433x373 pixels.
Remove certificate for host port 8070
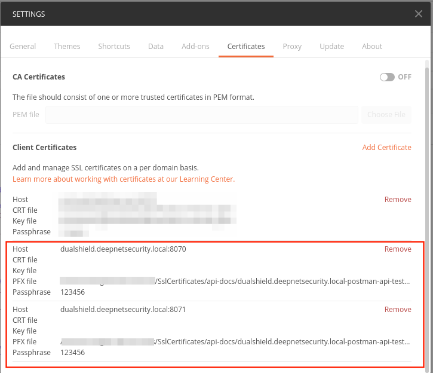(398, 249)
